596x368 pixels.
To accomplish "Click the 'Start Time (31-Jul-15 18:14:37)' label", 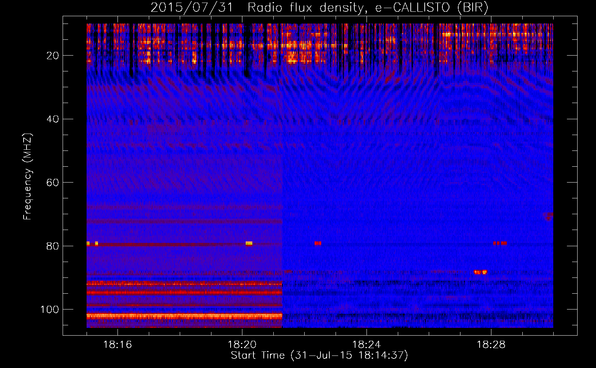I will [319, 355].
